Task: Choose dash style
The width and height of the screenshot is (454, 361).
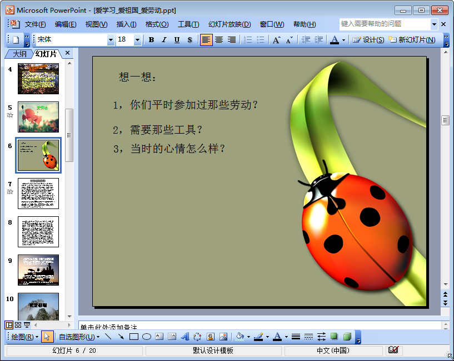Action: 308,337
